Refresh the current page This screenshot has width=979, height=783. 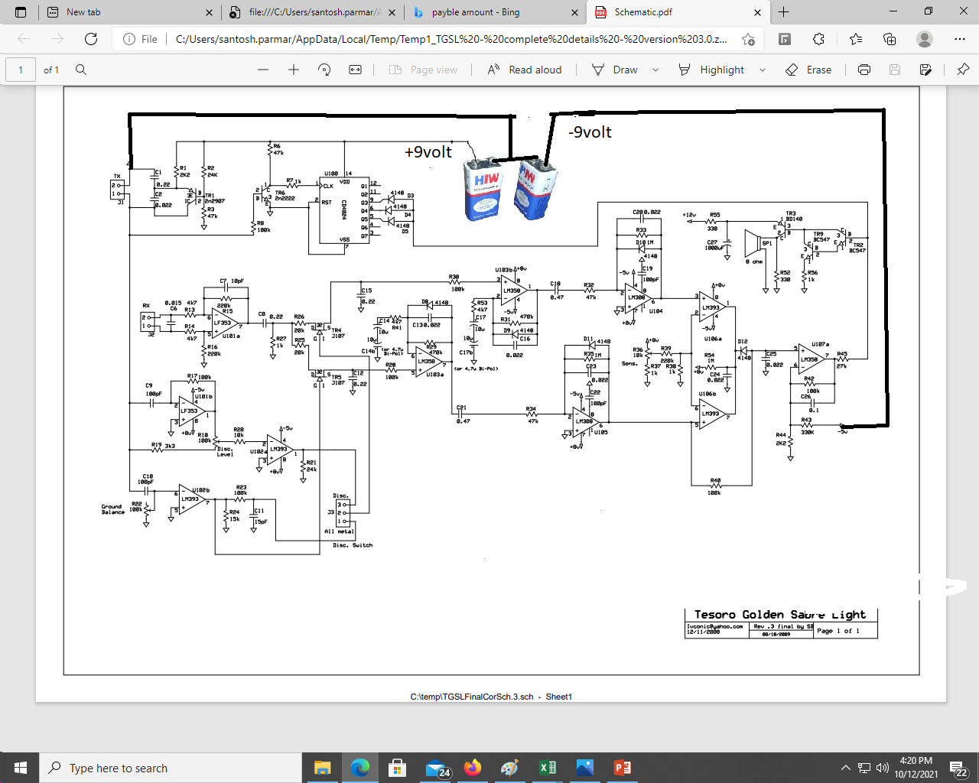pos(91,39)
